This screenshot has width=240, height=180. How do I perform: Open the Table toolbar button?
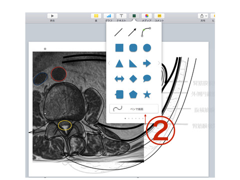click(x=96, y=16)
